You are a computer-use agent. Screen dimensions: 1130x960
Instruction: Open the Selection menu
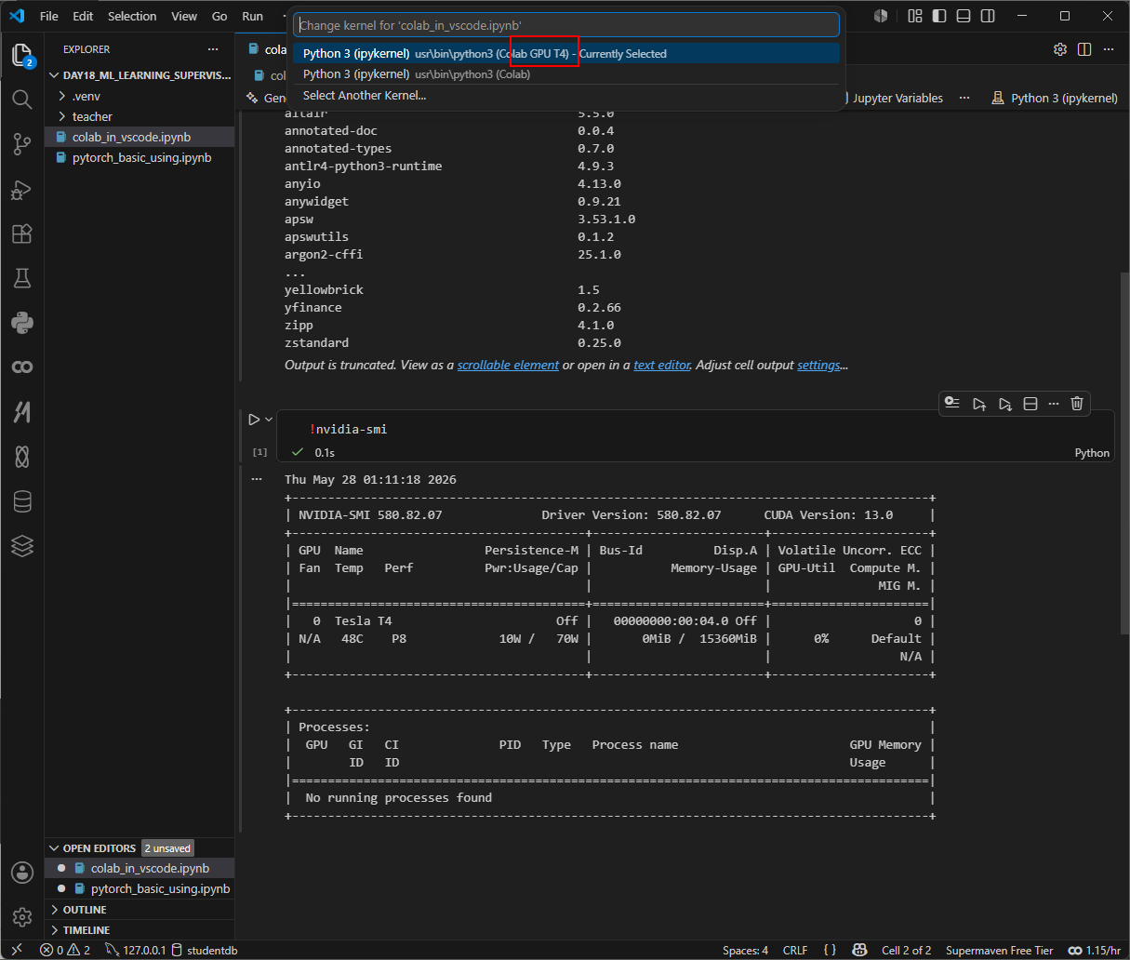(x=132, y=16)
